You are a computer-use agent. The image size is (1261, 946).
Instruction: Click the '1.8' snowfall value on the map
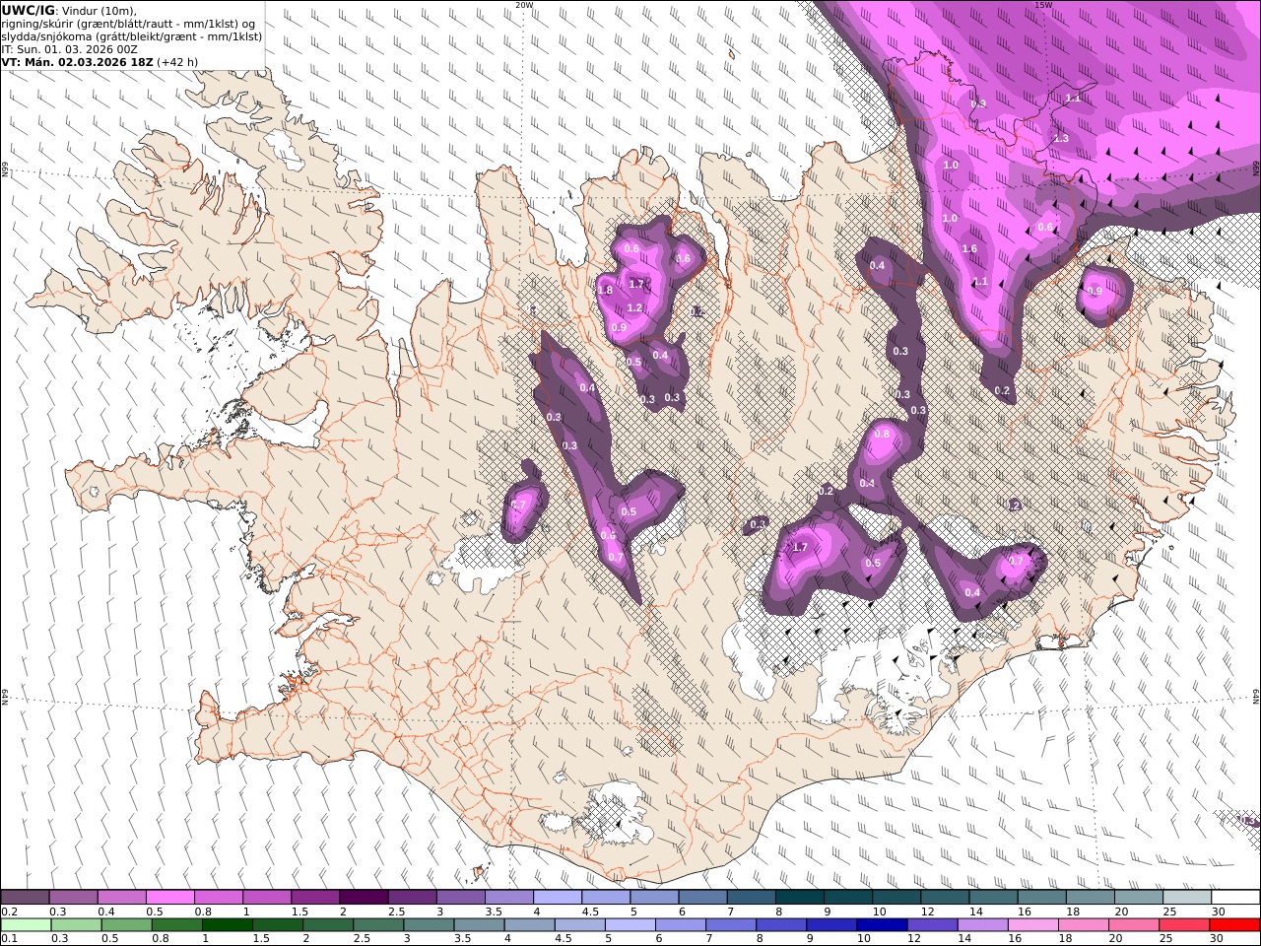pos(605,290)
